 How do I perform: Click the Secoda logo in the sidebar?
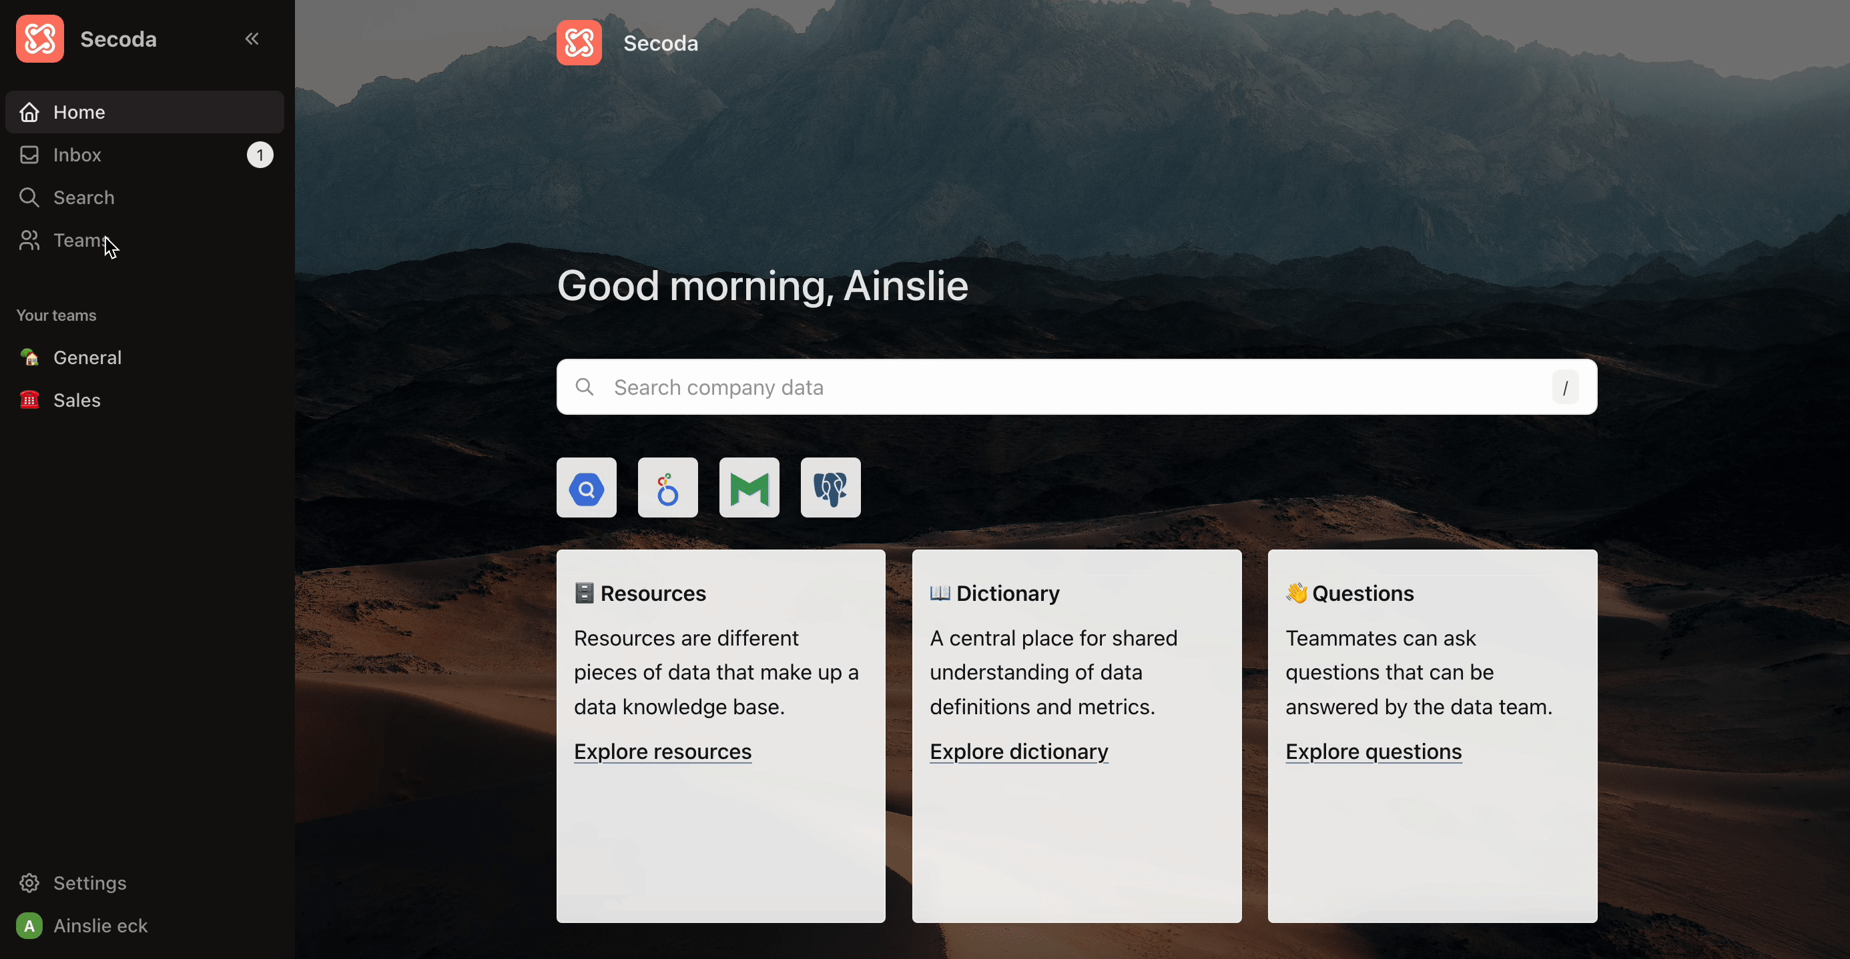pyautogui.click(x=40, y=39)
